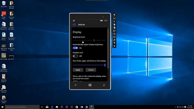Select multi-touch input hand icon
Image resolution: width=194 pixels, height=109 pixels.
[114, 27]
